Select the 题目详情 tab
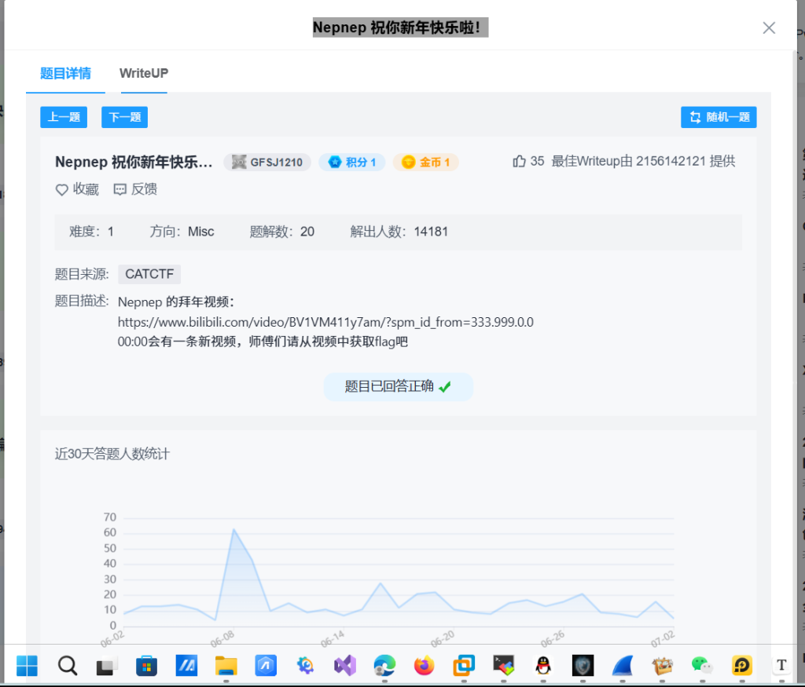This screenshot has height=687, width=805. 65,73
